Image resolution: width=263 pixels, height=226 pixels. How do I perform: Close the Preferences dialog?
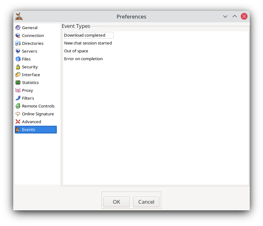244,16
